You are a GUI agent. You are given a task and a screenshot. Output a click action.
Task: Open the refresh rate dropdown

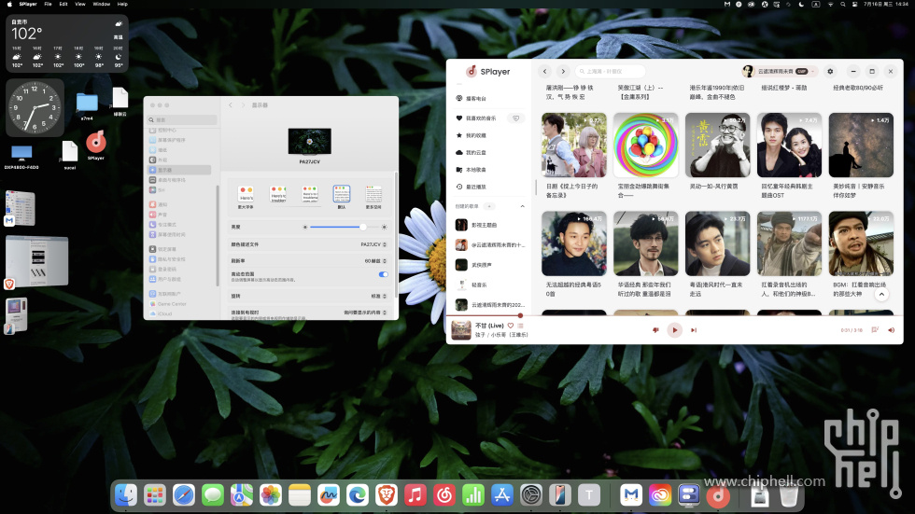coord(375,261)
